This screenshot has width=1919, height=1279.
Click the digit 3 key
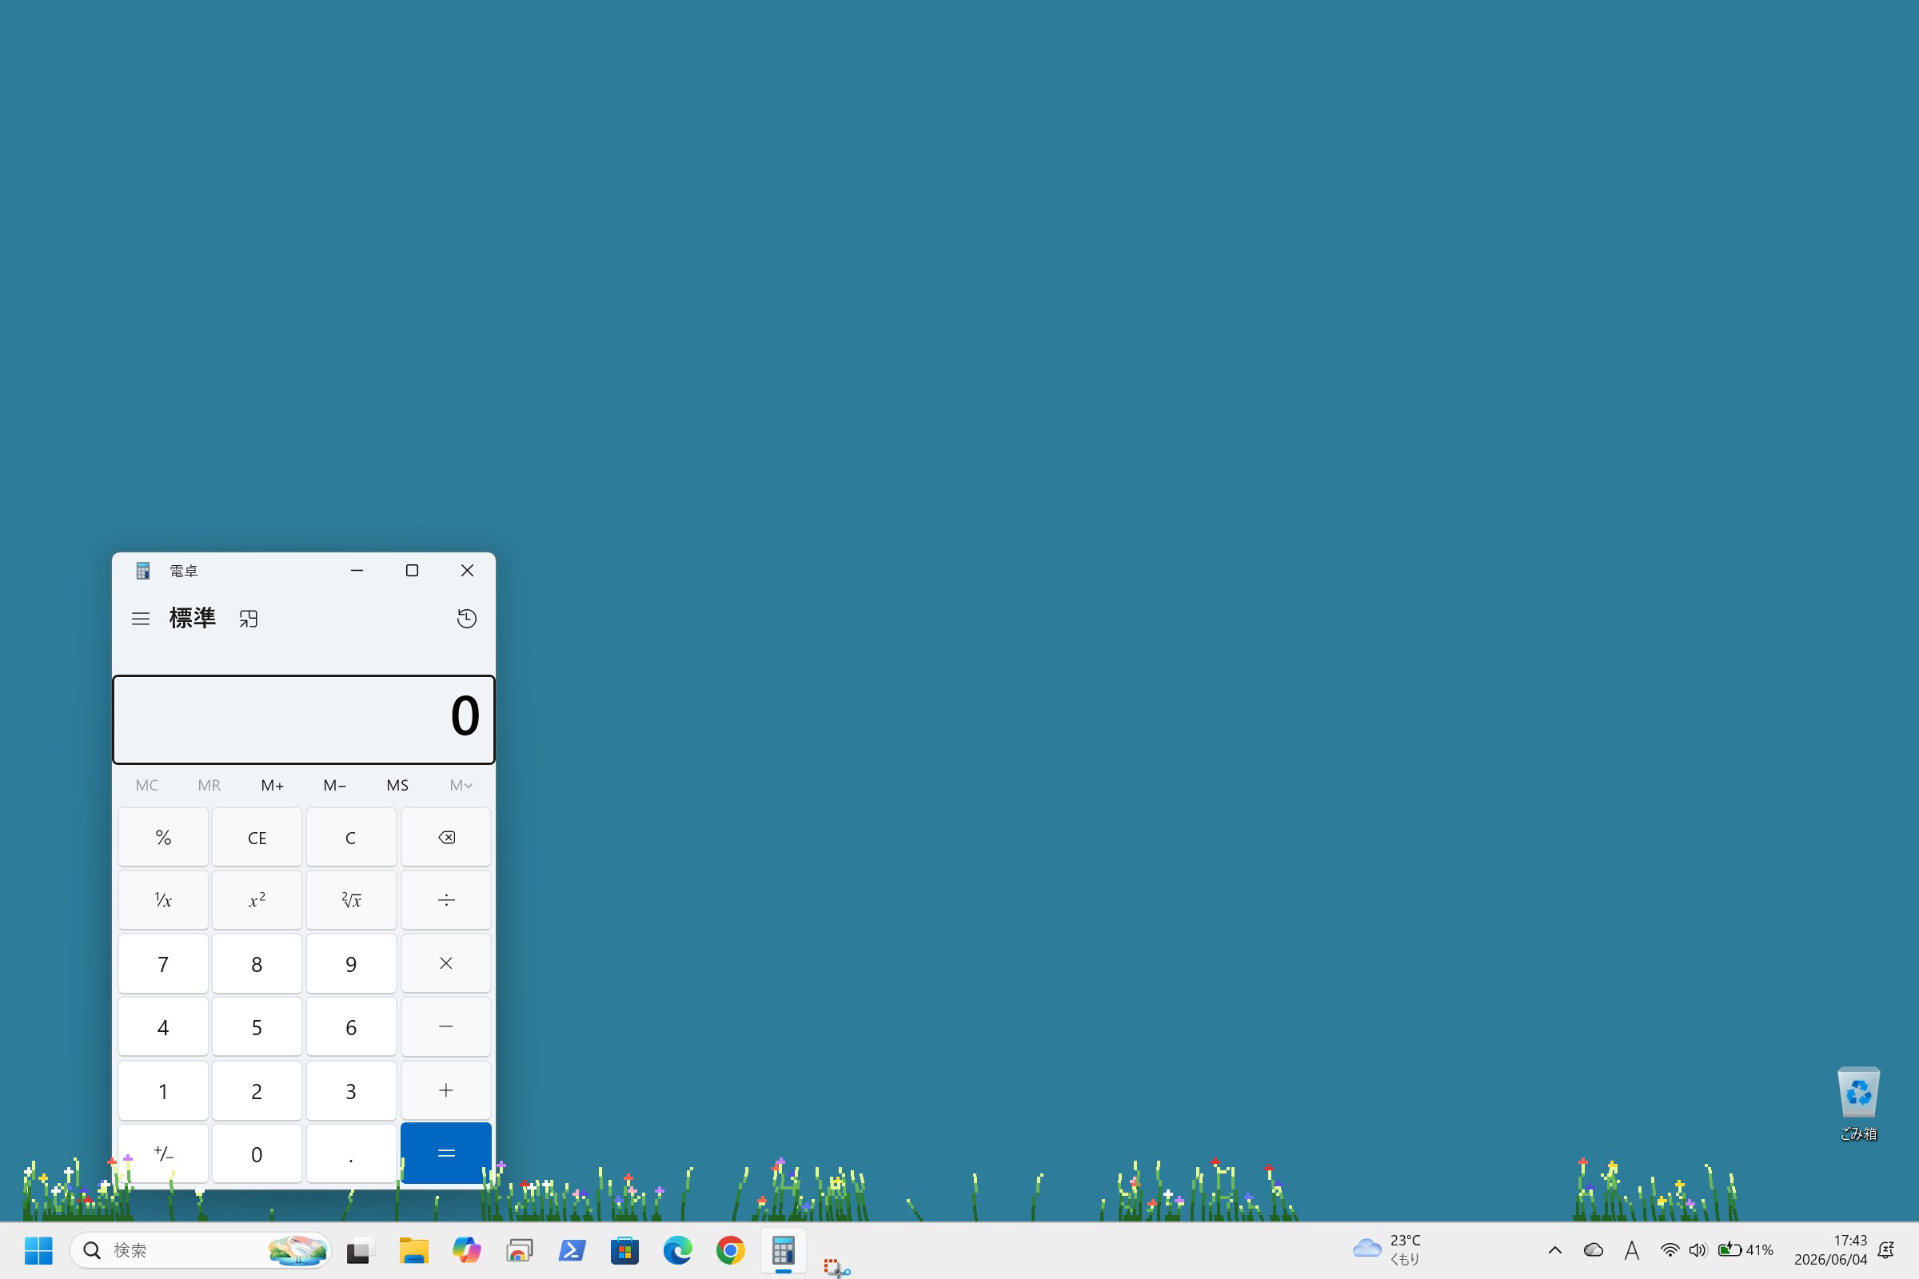(x=351, y=1090)
